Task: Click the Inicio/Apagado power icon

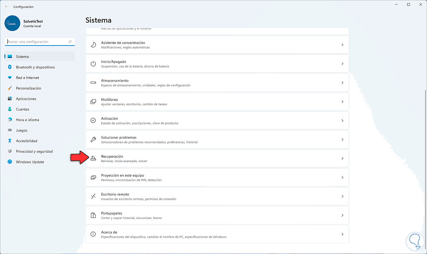Action: (x=93, y=64)
